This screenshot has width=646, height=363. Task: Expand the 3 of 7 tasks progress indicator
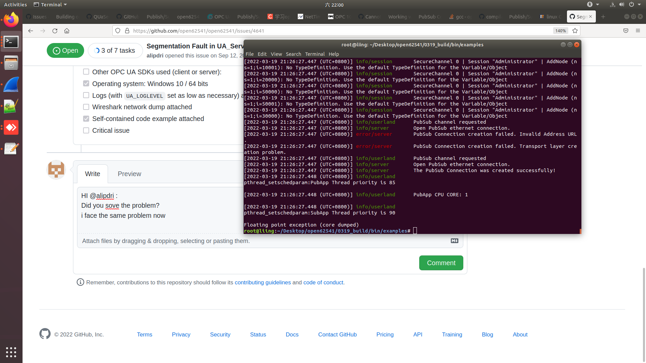point(115,50)
